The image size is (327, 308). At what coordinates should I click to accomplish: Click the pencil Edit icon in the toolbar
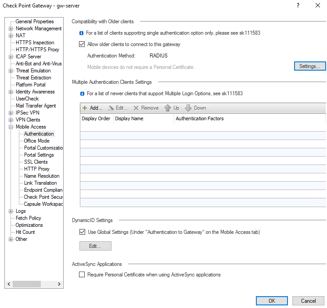point(111,108)
